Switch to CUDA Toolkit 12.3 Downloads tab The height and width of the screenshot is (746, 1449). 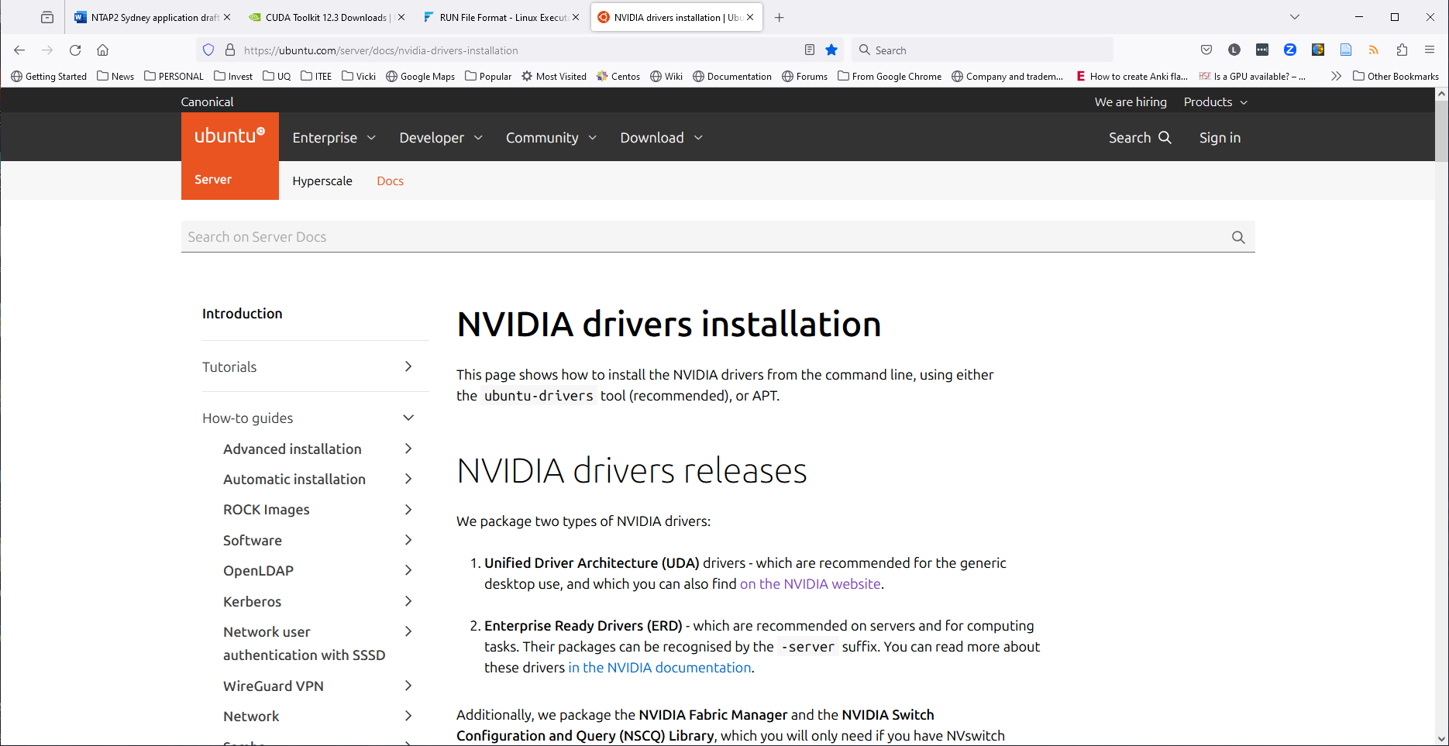coord(327,17)
